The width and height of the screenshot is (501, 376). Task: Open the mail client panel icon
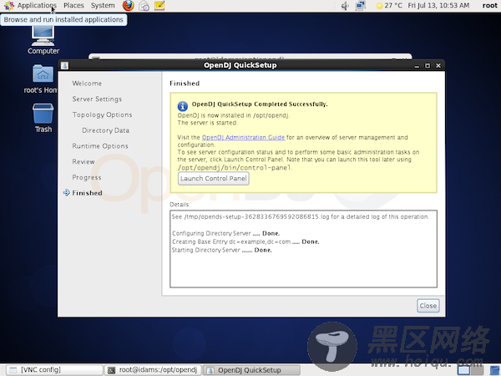[144, 6]
